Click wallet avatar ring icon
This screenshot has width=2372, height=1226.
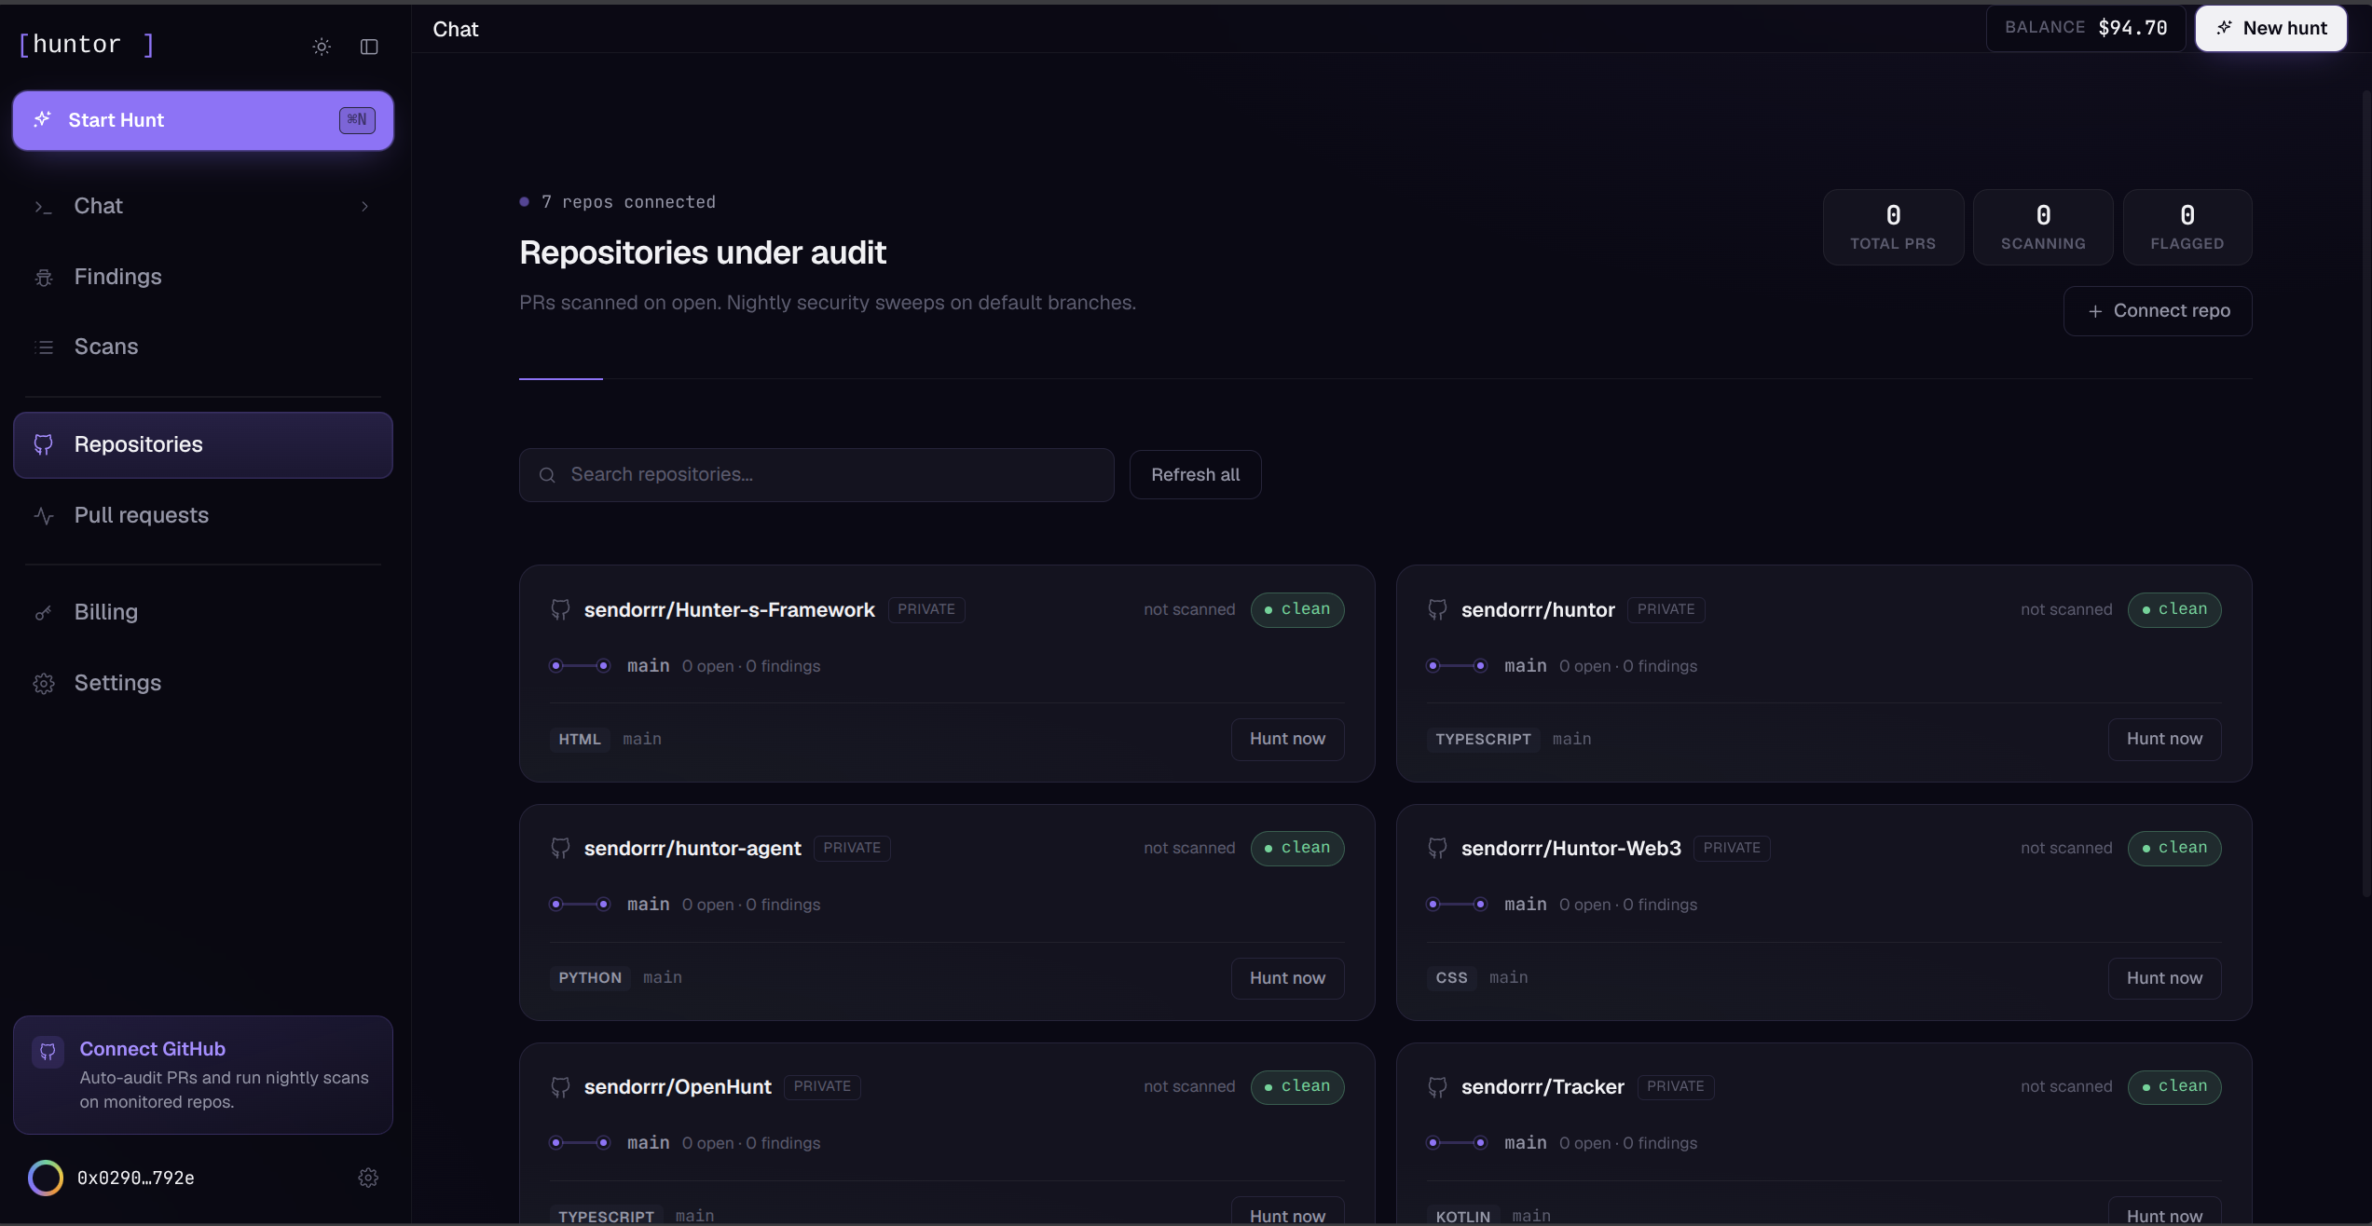click(46, 1178)
